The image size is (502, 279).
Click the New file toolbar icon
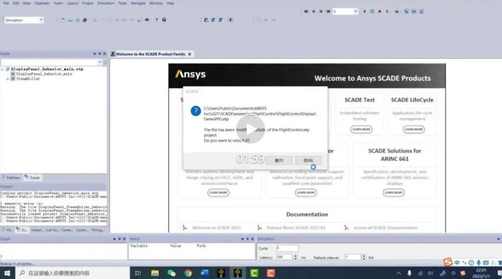pos(62,20)
